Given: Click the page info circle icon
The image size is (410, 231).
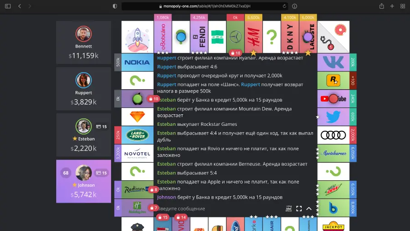Looking at the screenshot, I should (294, 6).
